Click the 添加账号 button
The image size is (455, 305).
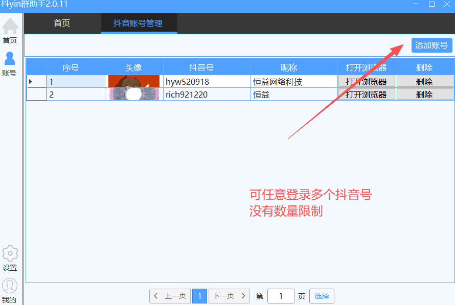(432, 45)
